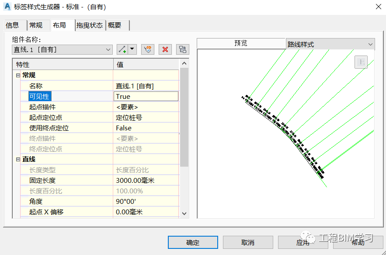The image size is (386, 255).
Task: Click the 确定 button
Action: click(193, 242)
